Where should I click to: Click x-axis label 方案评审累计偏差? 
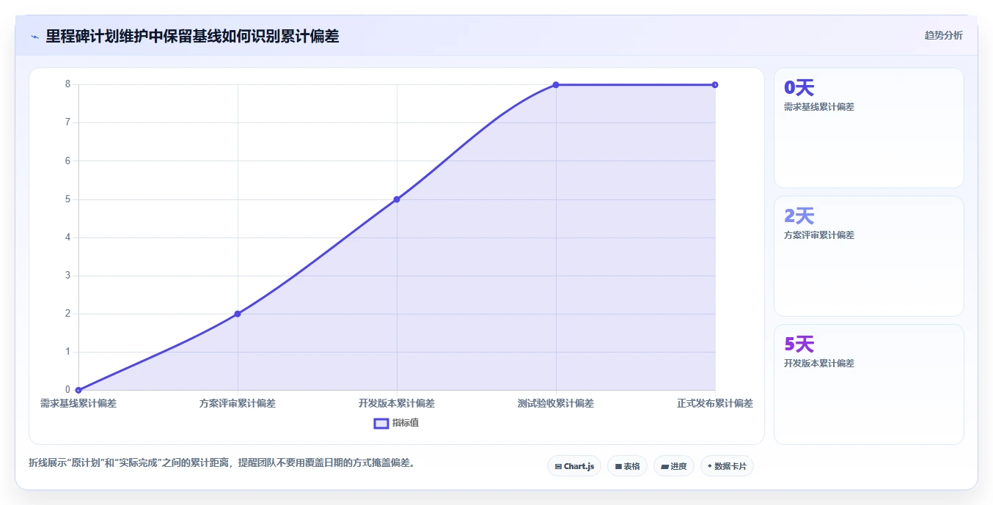click(x=238, y=403)
